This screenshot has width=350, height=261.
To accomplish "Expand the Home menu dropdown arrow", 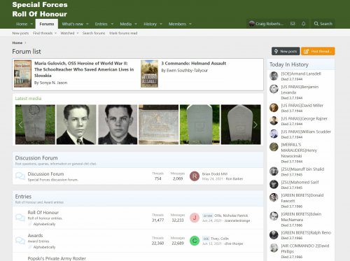I will coord(31,24).
